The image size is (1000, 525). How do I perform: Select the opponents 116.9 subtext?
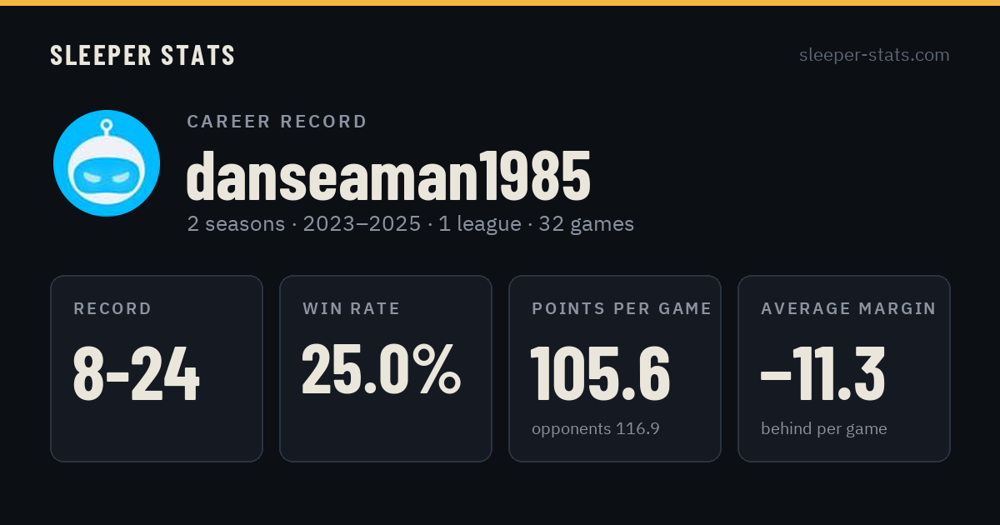coord(596,429)
